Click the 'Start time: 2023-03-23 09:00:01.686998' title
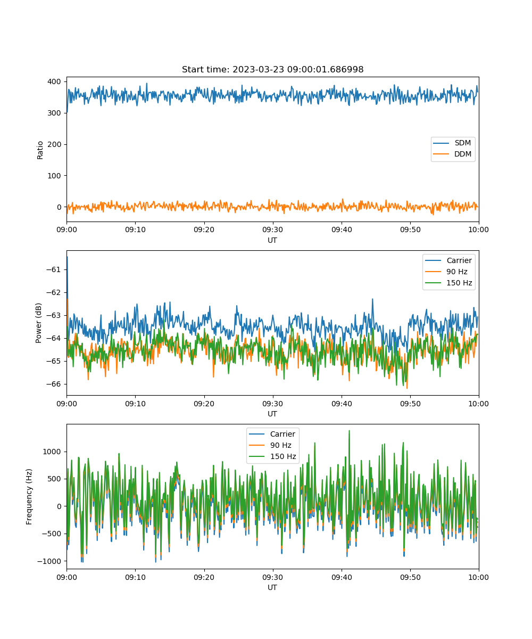This screenshot has height=639, width=532. click(272, 70)
